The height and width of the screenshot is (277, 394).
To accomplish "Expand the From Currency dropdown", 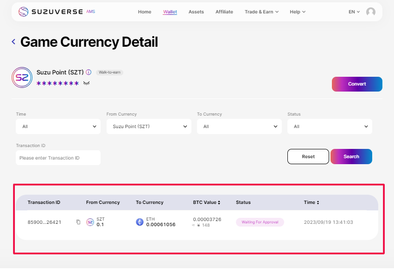I will click(149, 126).
